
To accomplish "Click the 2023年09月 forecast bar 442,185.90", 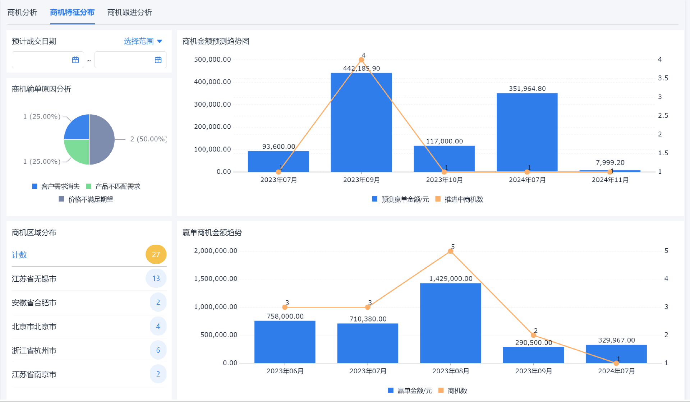I will 361,122.
